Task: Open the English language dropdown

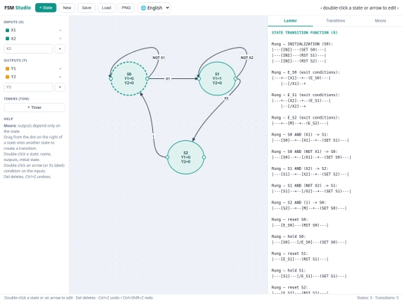Action: click(154, 7)
